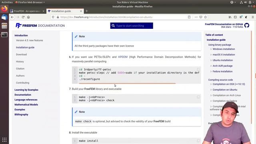This screenshot has height=144, width=256.
Task: Open the page actions three-dot menu
Action: pos(196,17)
